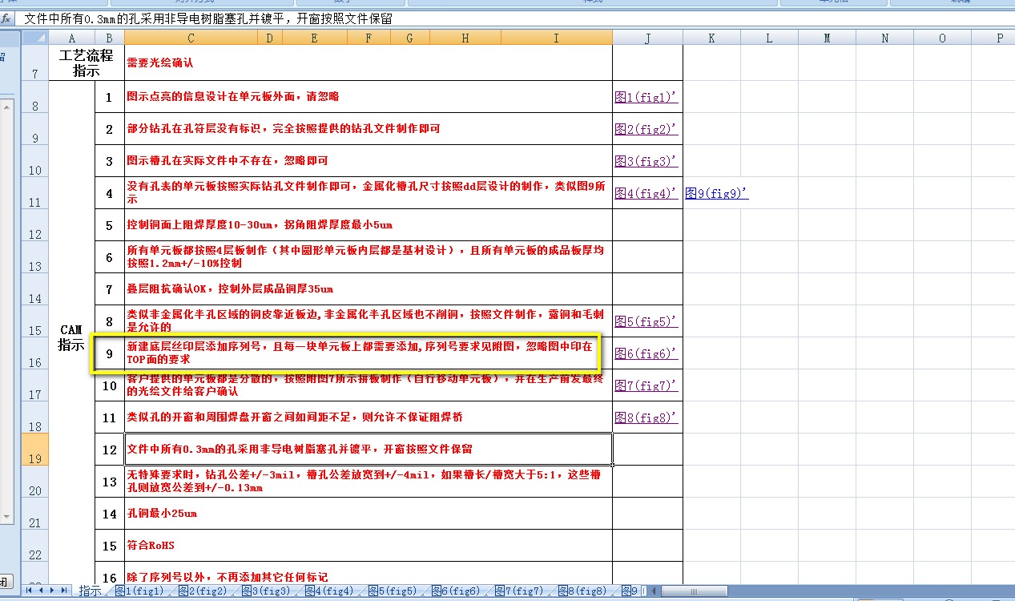Select row 11 header
Viewport: 1015px width, 601px height.
tap(35, 192)
